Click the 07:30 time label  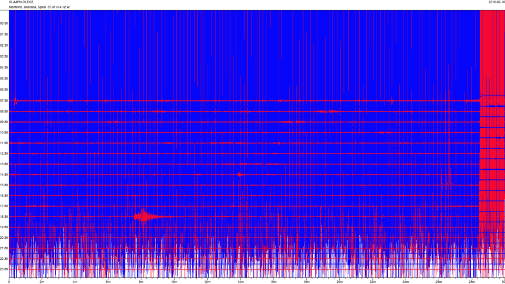(4, 101)
